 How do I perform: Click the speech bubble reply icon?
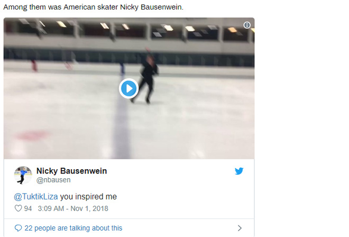(x=19, y=228)
